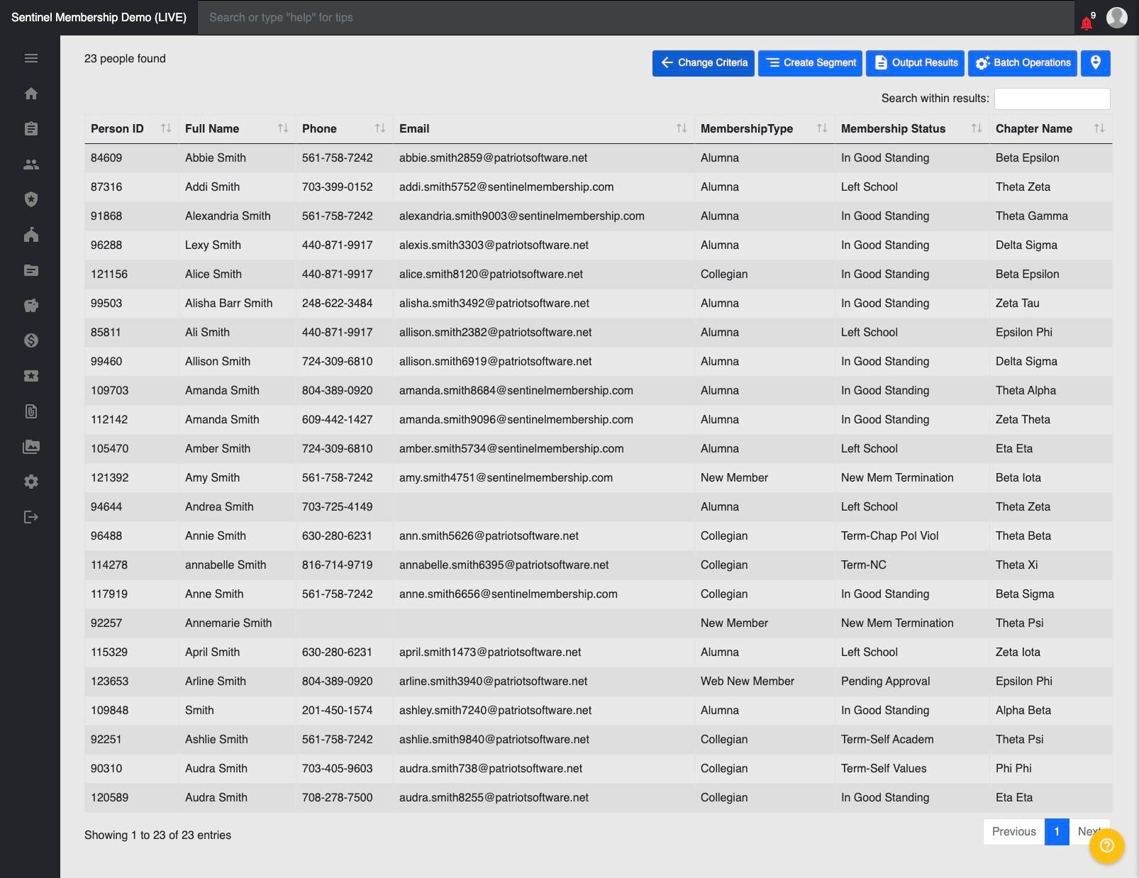Click Create Segment button
The width and height of the screenshot is (1139, 878).
(810, 63)
